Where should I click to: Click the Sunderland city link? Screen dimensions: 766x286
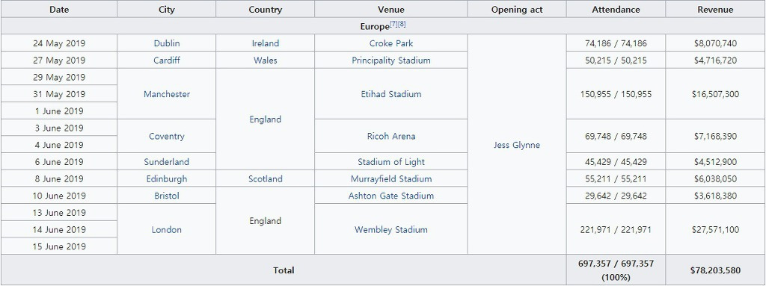(167, 162)
